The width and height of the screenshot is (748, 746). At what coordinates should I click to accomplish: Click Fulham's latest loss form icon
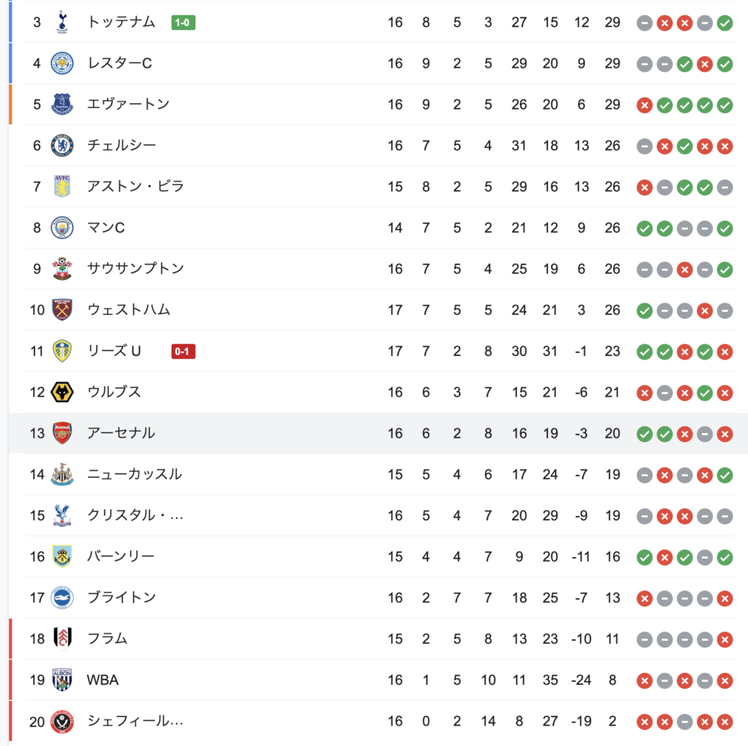pyautogui.click(x=725, y=639)
